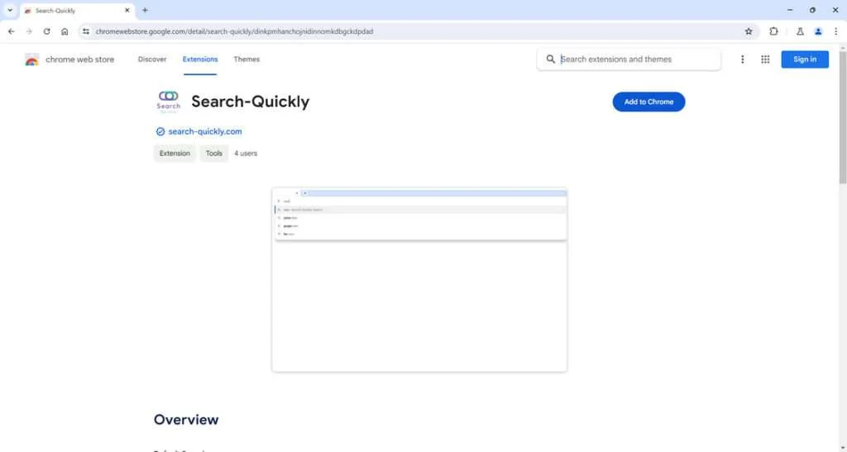
Task: Close the Search-Quickly tab
Action: [127, 10]
